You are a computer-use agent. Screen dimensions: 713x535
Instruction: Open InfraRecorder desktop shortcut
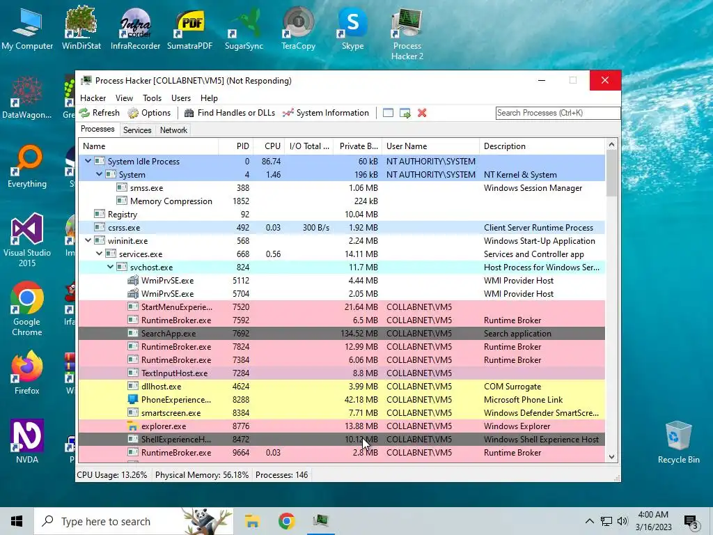(x=135, y=28)
